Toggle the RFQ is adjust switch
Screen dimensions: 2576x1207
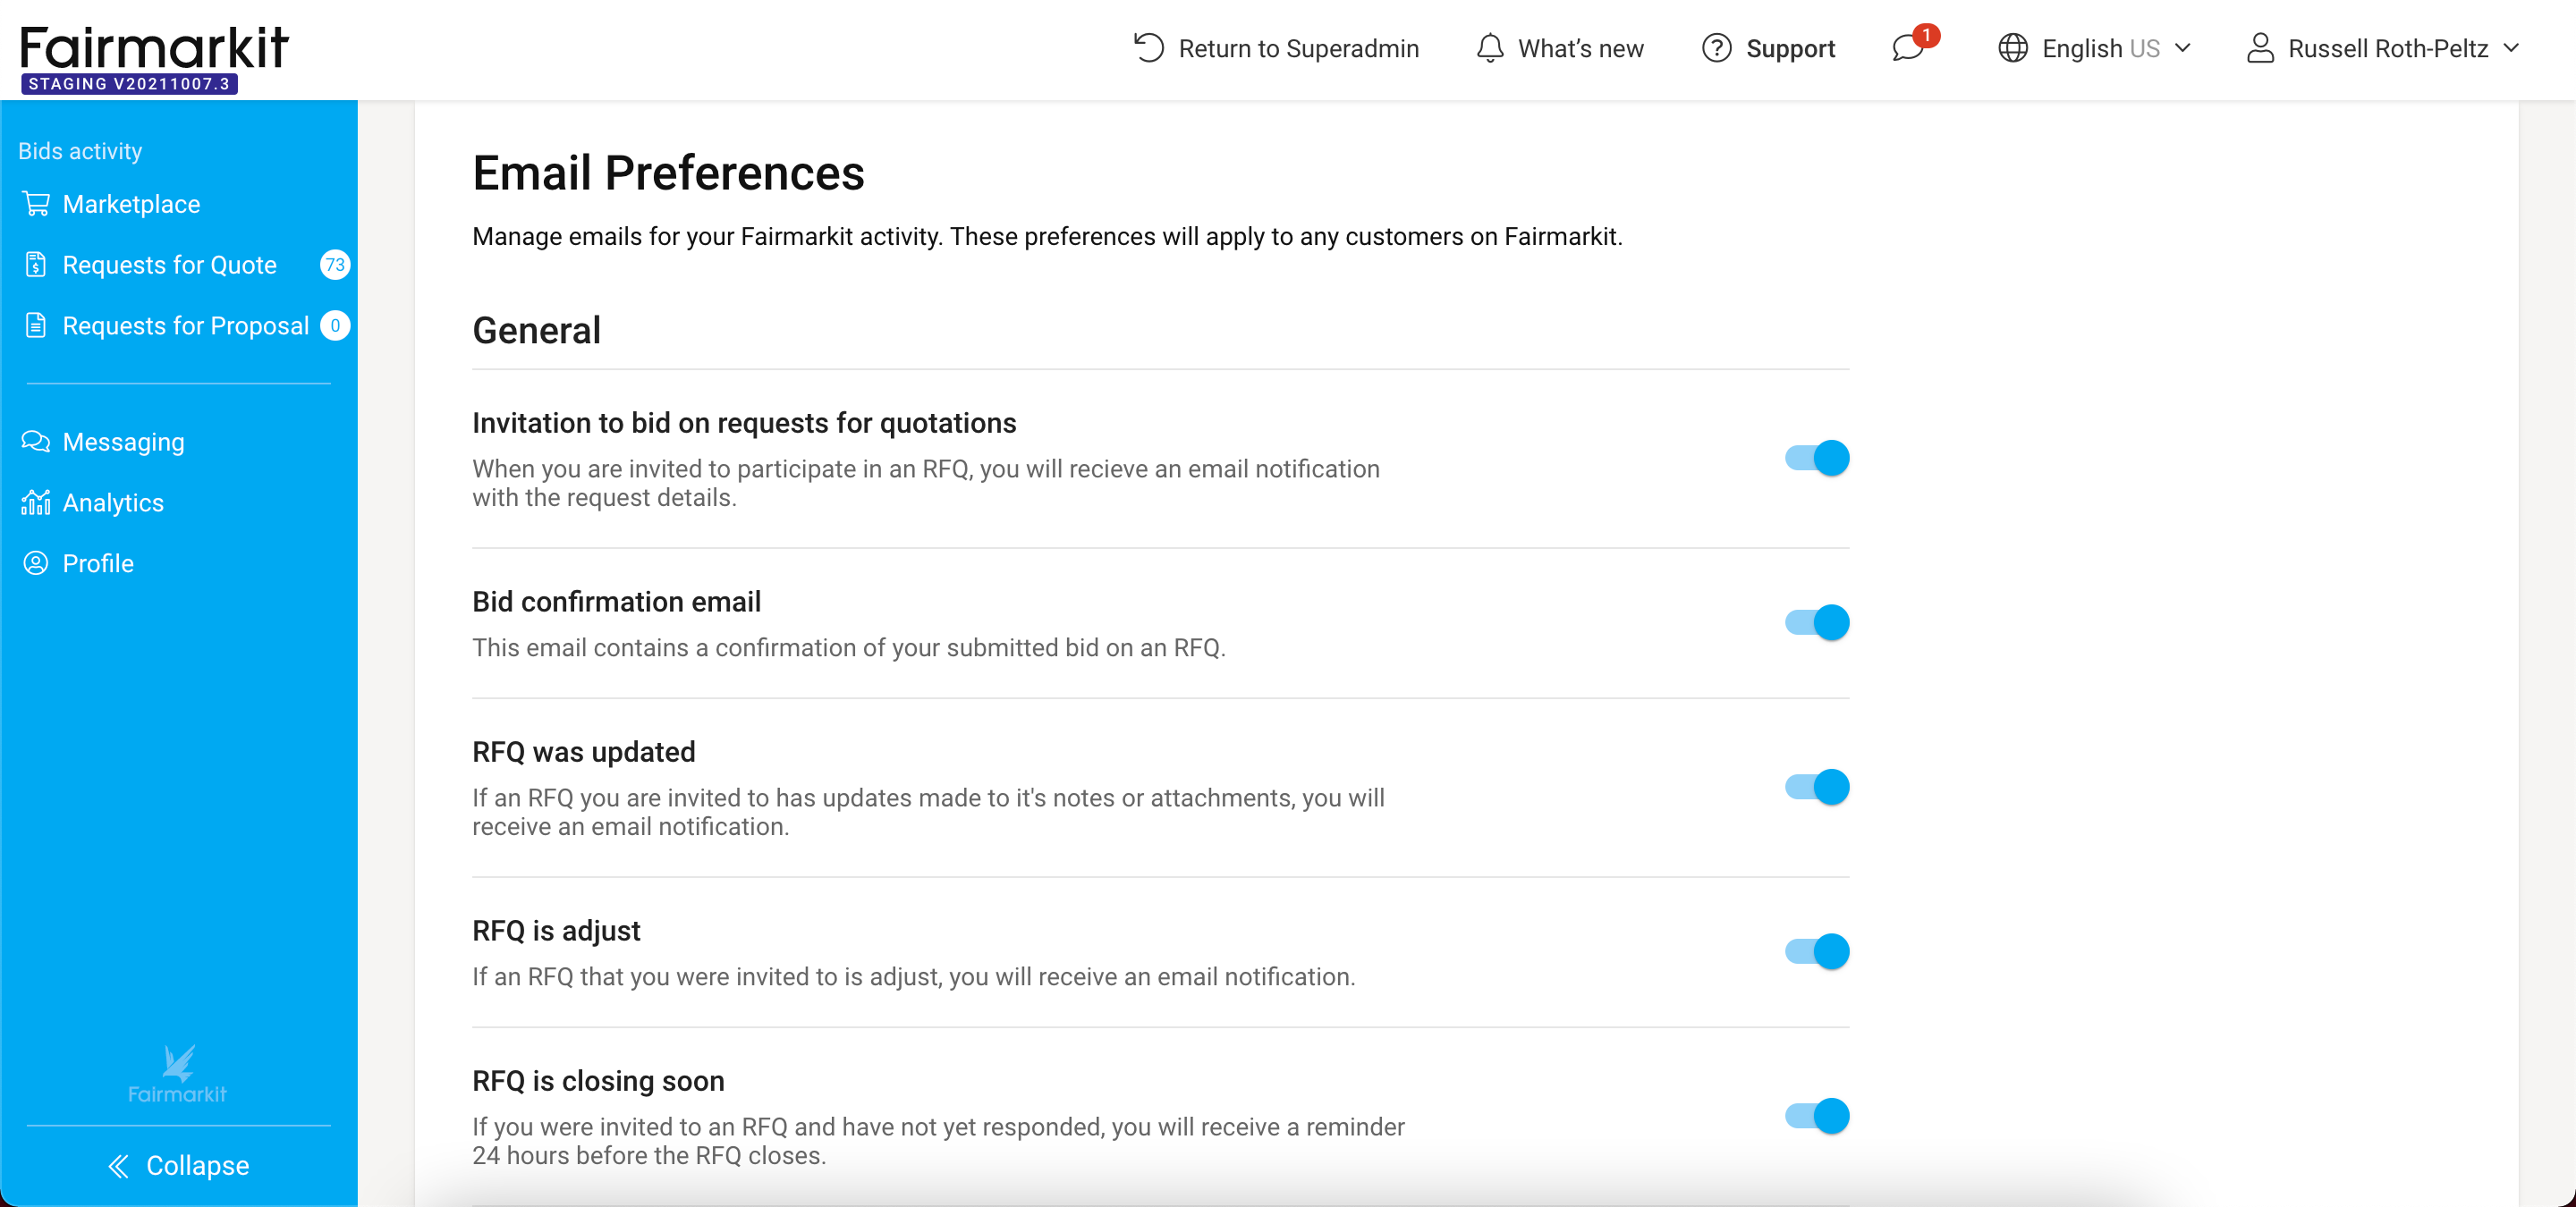[x=1817, y=951]
